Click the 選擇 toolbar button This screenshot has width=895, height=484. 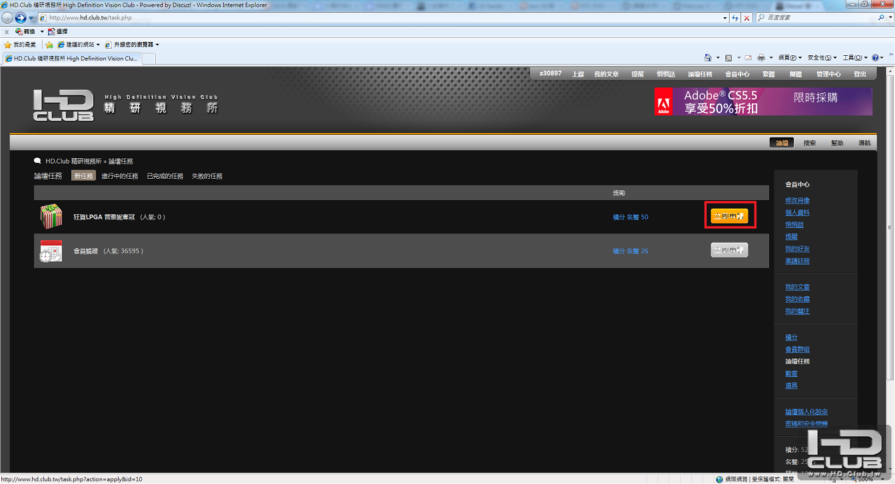(58, 31)
